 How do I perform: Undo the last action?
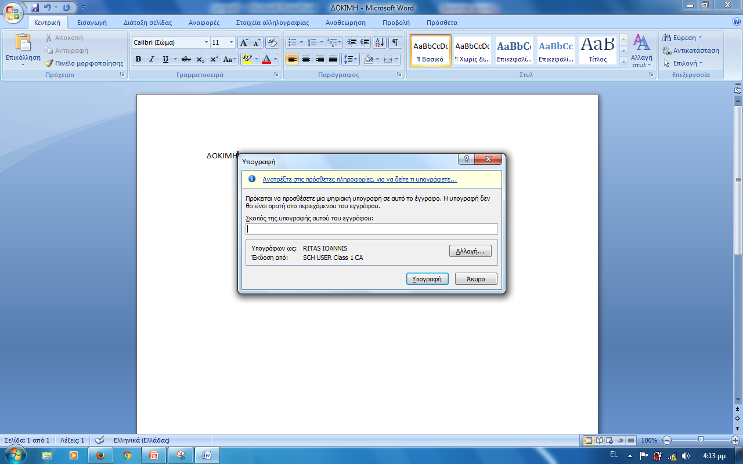point(48,8)
